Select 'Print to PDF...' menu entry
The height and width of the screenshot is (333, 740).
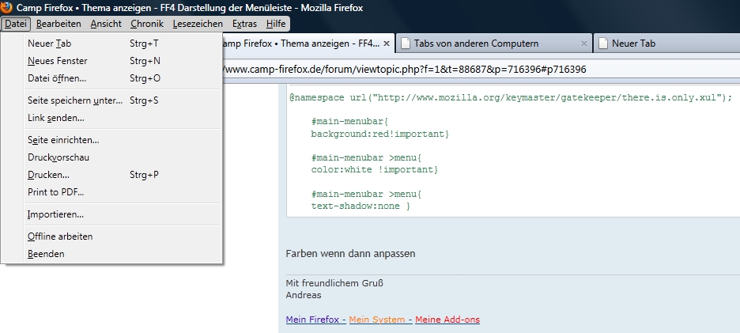pos(55,192)
